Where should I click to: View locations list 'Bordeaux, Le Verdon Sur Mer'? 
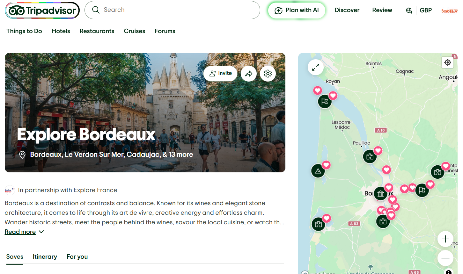(112, 155)
